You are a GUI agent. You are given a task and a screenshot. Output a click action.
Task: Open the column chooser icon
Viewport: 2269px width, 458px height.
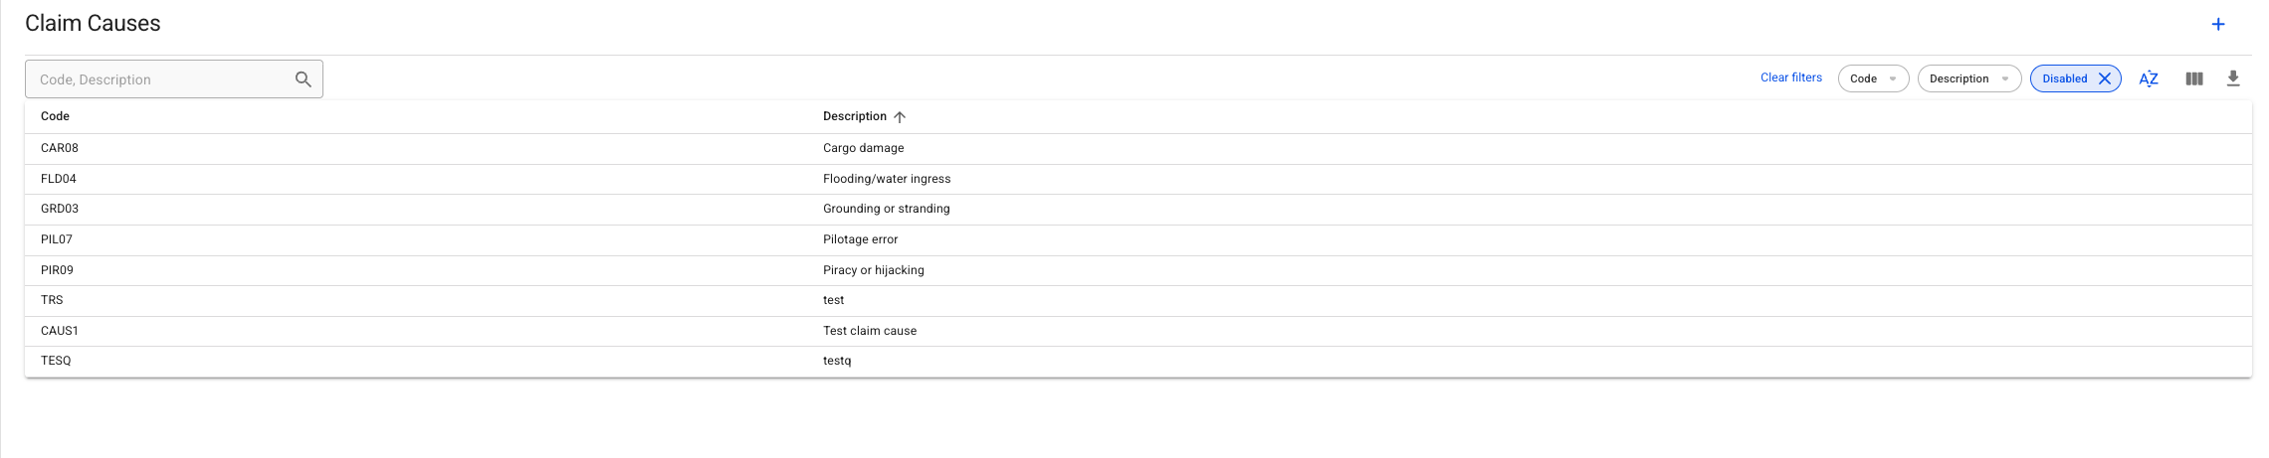click(x=2194, y=78)
